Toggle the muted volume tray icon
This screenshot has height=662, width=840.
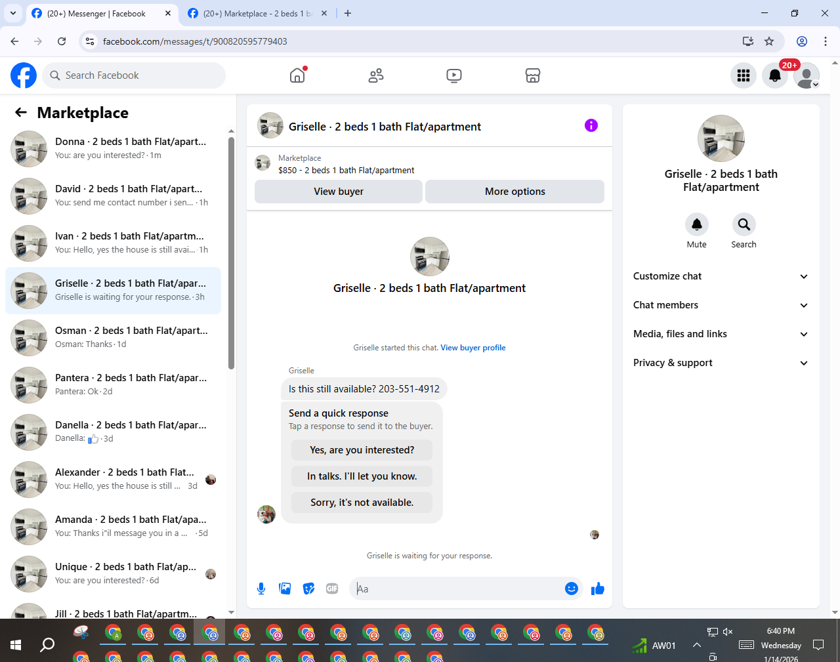728,632
